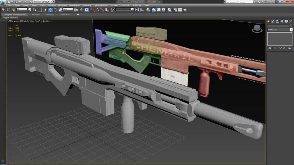The height and width of the screenshot is (165, 294).
Task: Activate the Select and Rotate tool
Action: coord(55,10)
